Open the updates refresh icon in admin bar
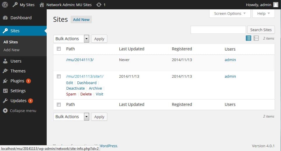Image resolution: width=281 pixels, height=151 pixels. click(99, 5)
